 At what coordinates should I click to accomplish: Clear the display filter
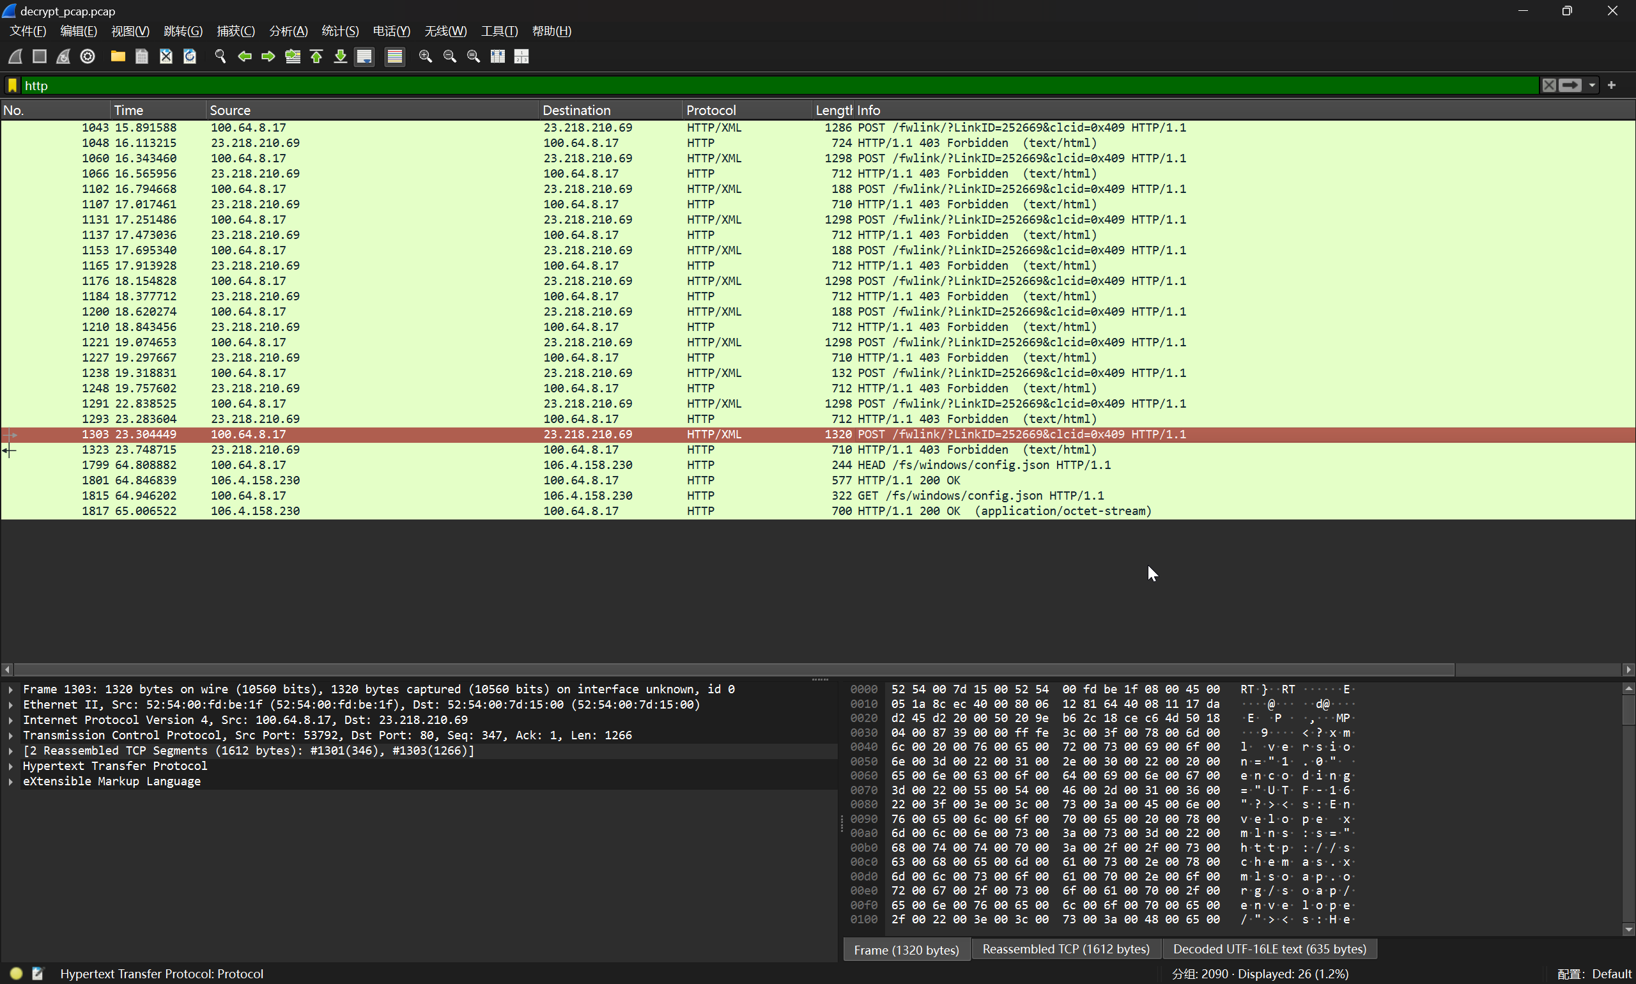point(1548,85)
